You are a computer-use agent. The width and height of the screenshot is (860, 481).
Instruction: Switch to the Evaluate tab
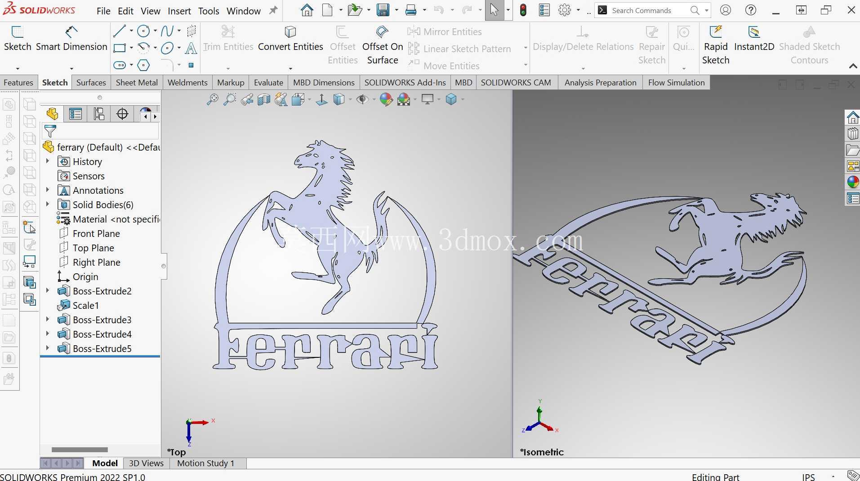[x=268, y=83]
